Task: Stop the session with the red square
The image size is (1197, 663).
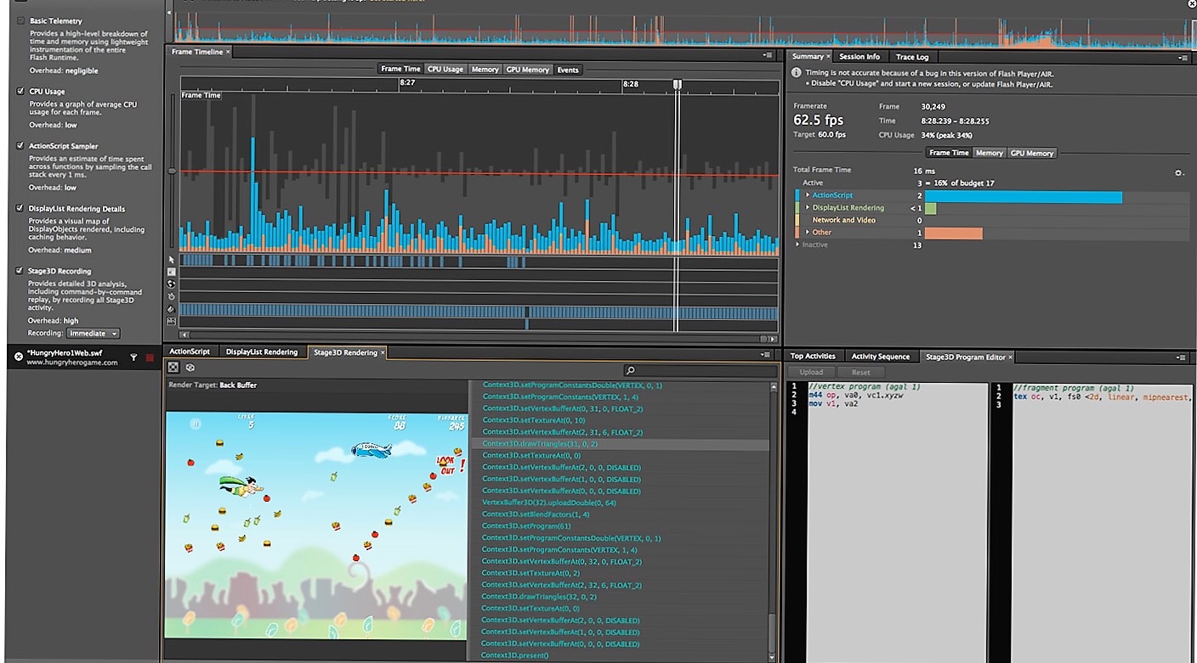Action: coord(150,357)
